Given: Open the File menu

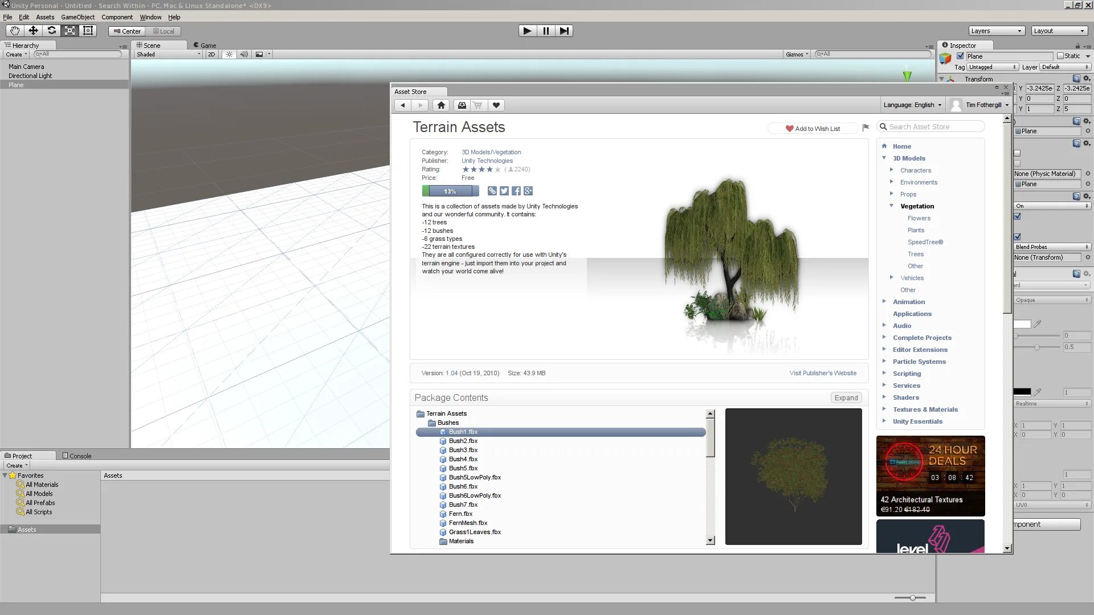Looking at the screenshot, I should (7, 17).
